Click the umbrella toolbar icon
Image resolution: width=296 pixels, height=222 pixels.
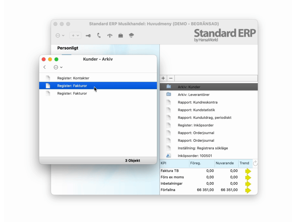point(110,36)
